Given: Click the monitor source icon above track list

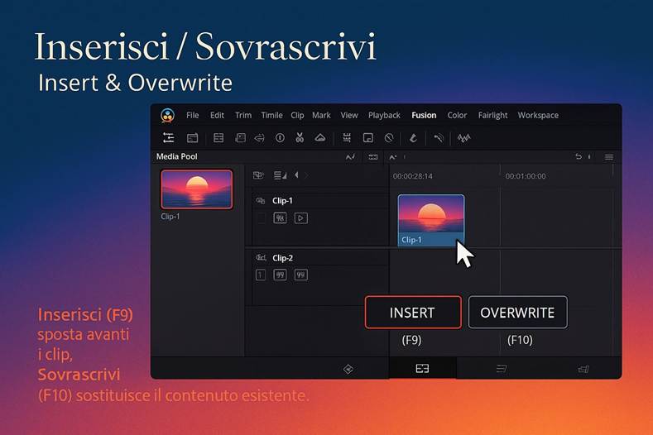Looking at the screenshot, I should coord(258,175).
